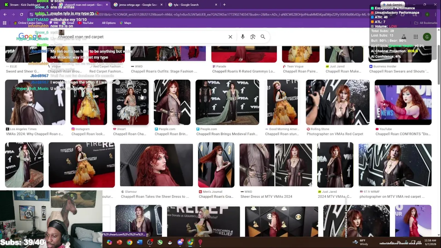Open the All Options bookmark
Screen dimensions: 441x248
point(109,23)
